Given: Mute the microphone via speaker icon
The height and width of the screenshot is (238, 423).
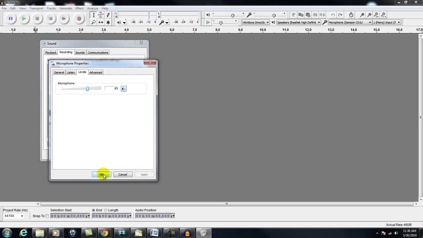Looking at the screenshot, I should pos(123,89).
